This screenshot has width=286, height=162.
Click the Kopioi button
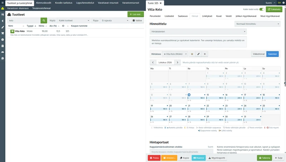point(184,158)
